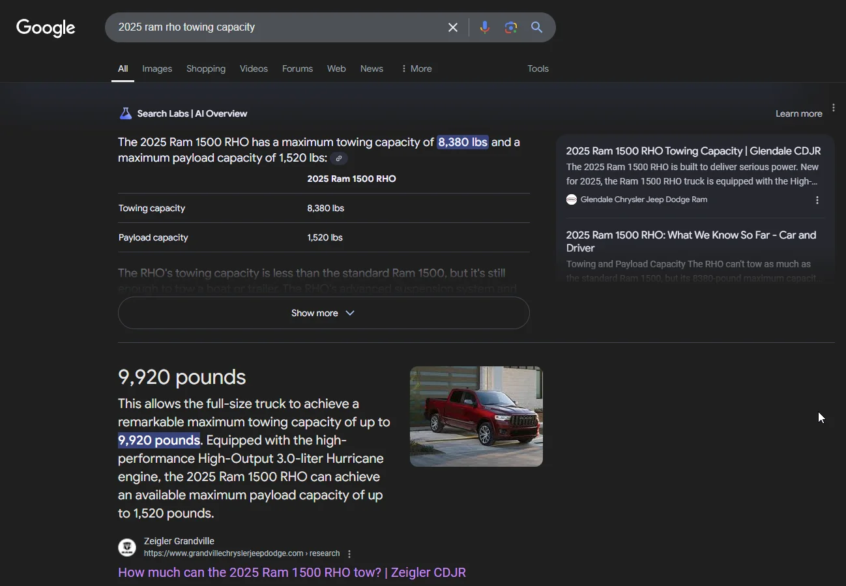Open three-dot menu for AI Overview
The image size is (846, 586).
[x=834, y=108]
